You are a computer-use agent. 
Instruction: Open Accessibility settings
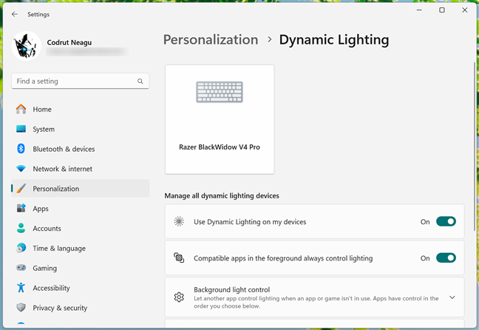[x=81, y=288]
